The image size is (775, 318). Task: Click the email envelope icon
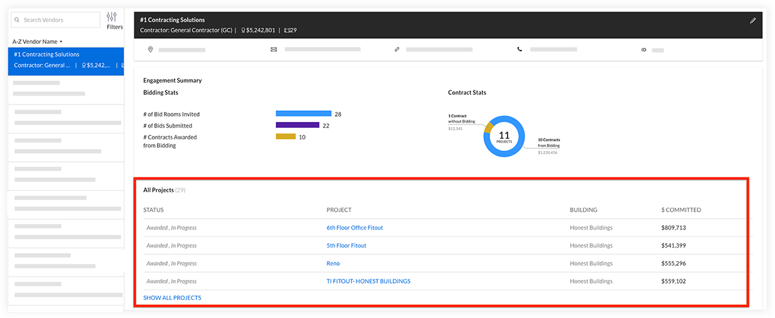coord(273,49)
